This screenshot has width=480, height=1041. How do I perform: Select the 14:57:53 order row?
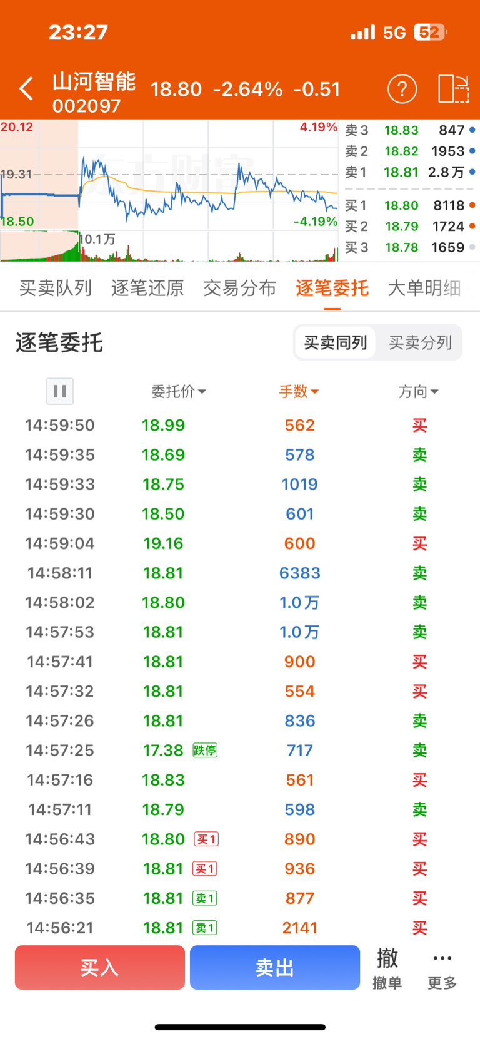pyautogui.click(x=240, y=632)
